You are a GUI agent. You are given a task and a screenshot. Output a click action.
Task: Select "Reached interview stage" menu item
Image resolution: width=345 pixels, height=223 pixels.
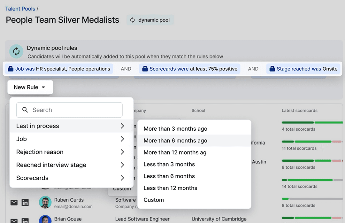[x=51, y=165]
